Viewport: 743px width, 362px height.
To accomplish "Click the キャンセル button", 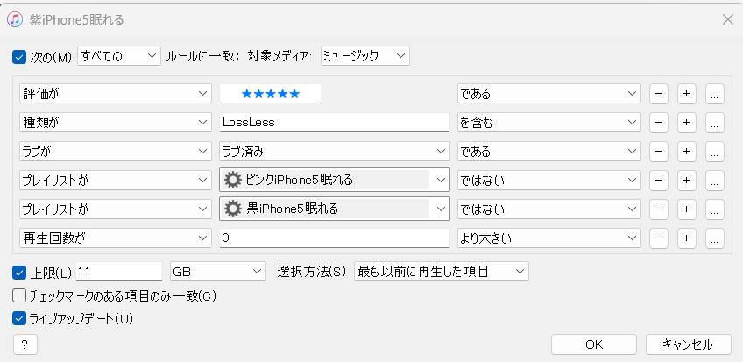I will pos(688,344).
